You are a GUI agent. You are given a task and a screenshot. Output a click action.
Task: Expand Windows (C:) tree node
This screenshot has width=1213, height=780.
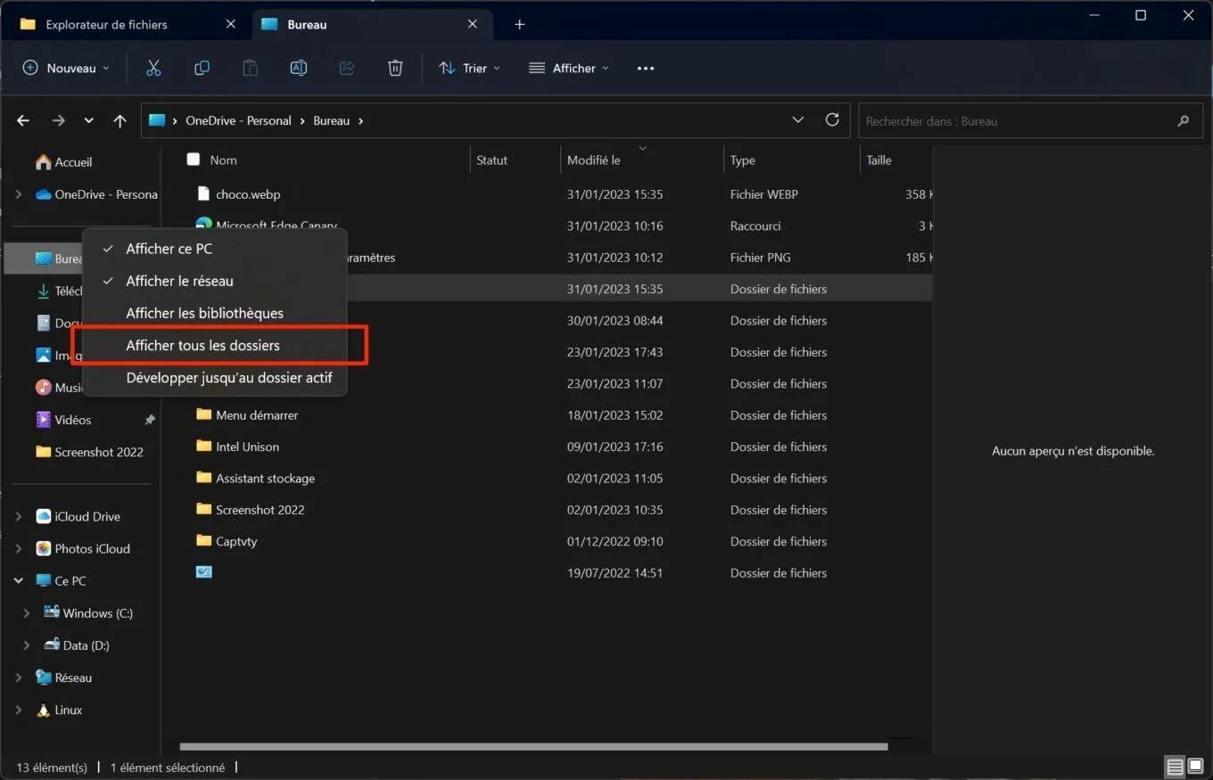(x=27, y=613)
